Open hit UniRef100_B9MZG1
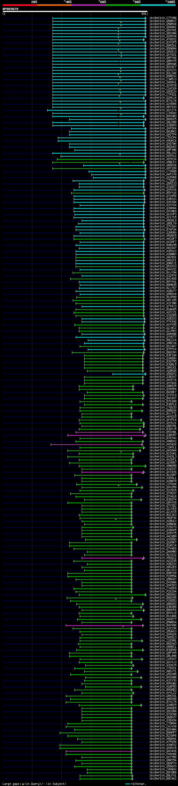Image resolution: width=178 pixels, height=786 pixels. (163, 45)
